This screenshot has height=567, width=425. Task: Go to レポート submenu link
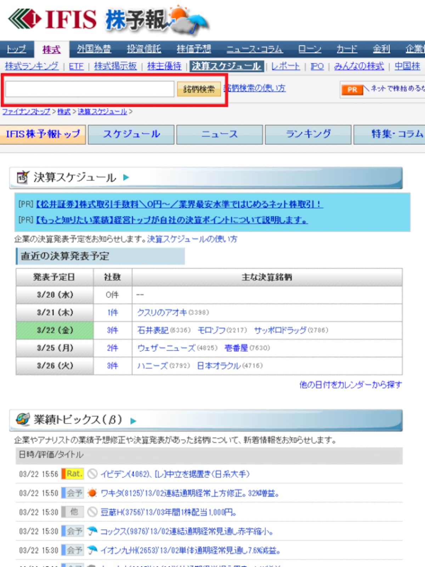(x=285, y=66)
